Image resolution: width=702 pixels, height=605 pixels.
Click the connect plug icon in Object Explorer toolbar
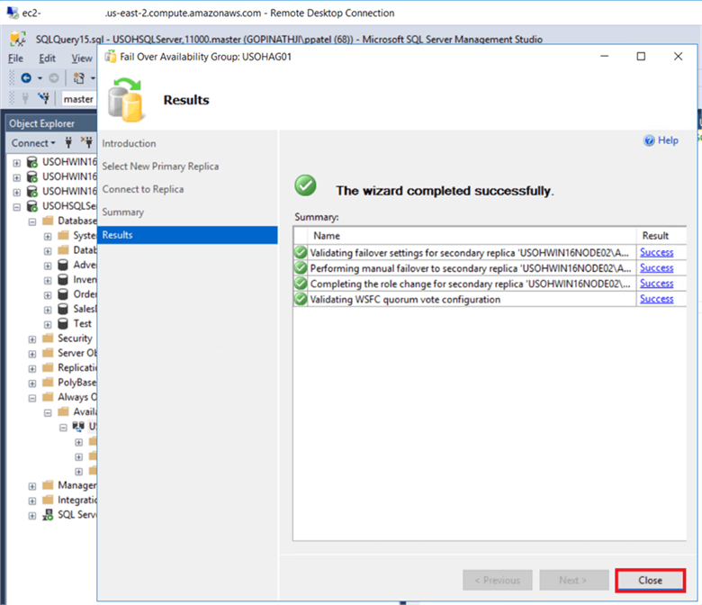coord(68,143)
